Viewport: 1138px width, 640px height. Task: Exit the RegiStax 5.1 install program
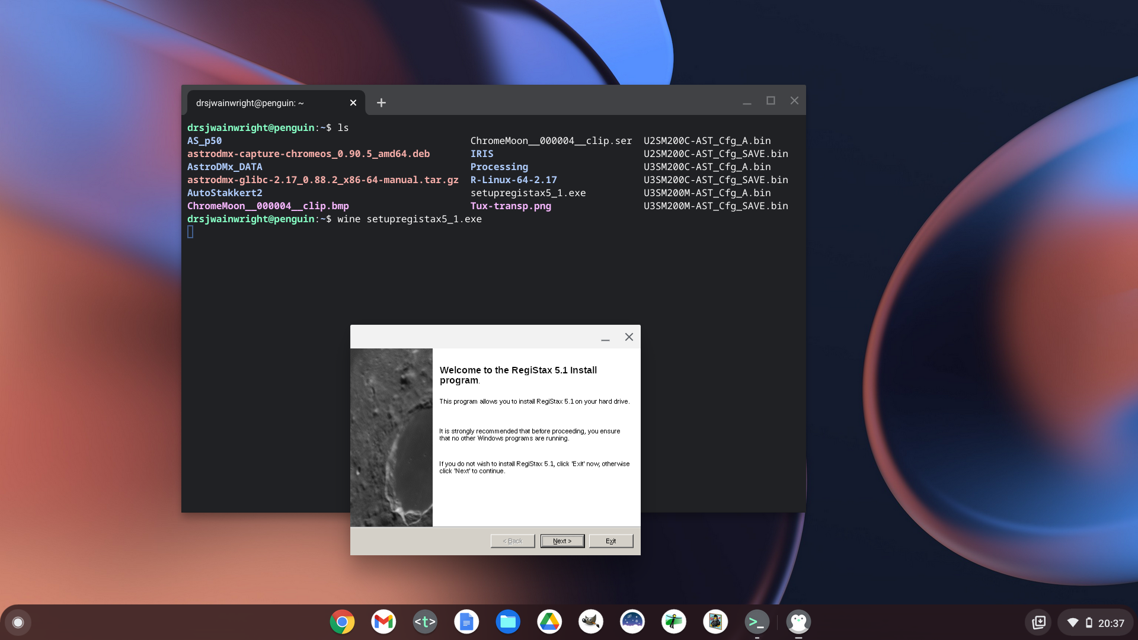(610, 540)
